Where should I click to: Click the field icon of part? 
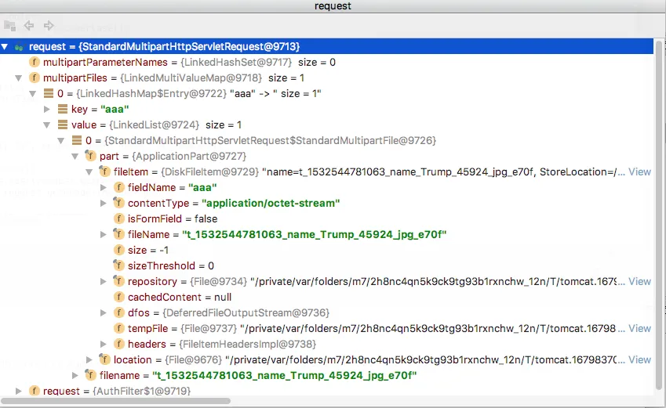point(90,156)
